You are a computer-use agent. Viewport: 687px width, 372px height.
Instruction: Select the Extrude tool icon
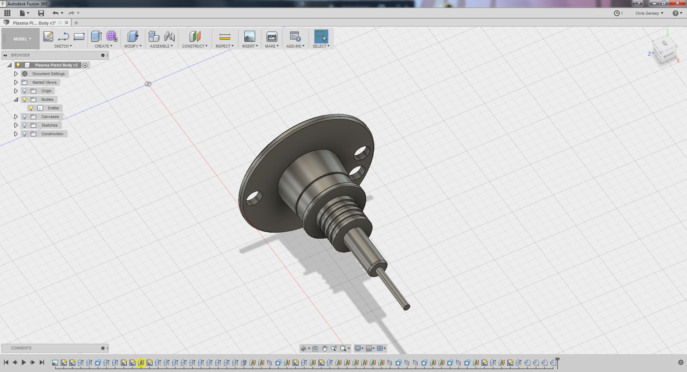coord(96,36)
